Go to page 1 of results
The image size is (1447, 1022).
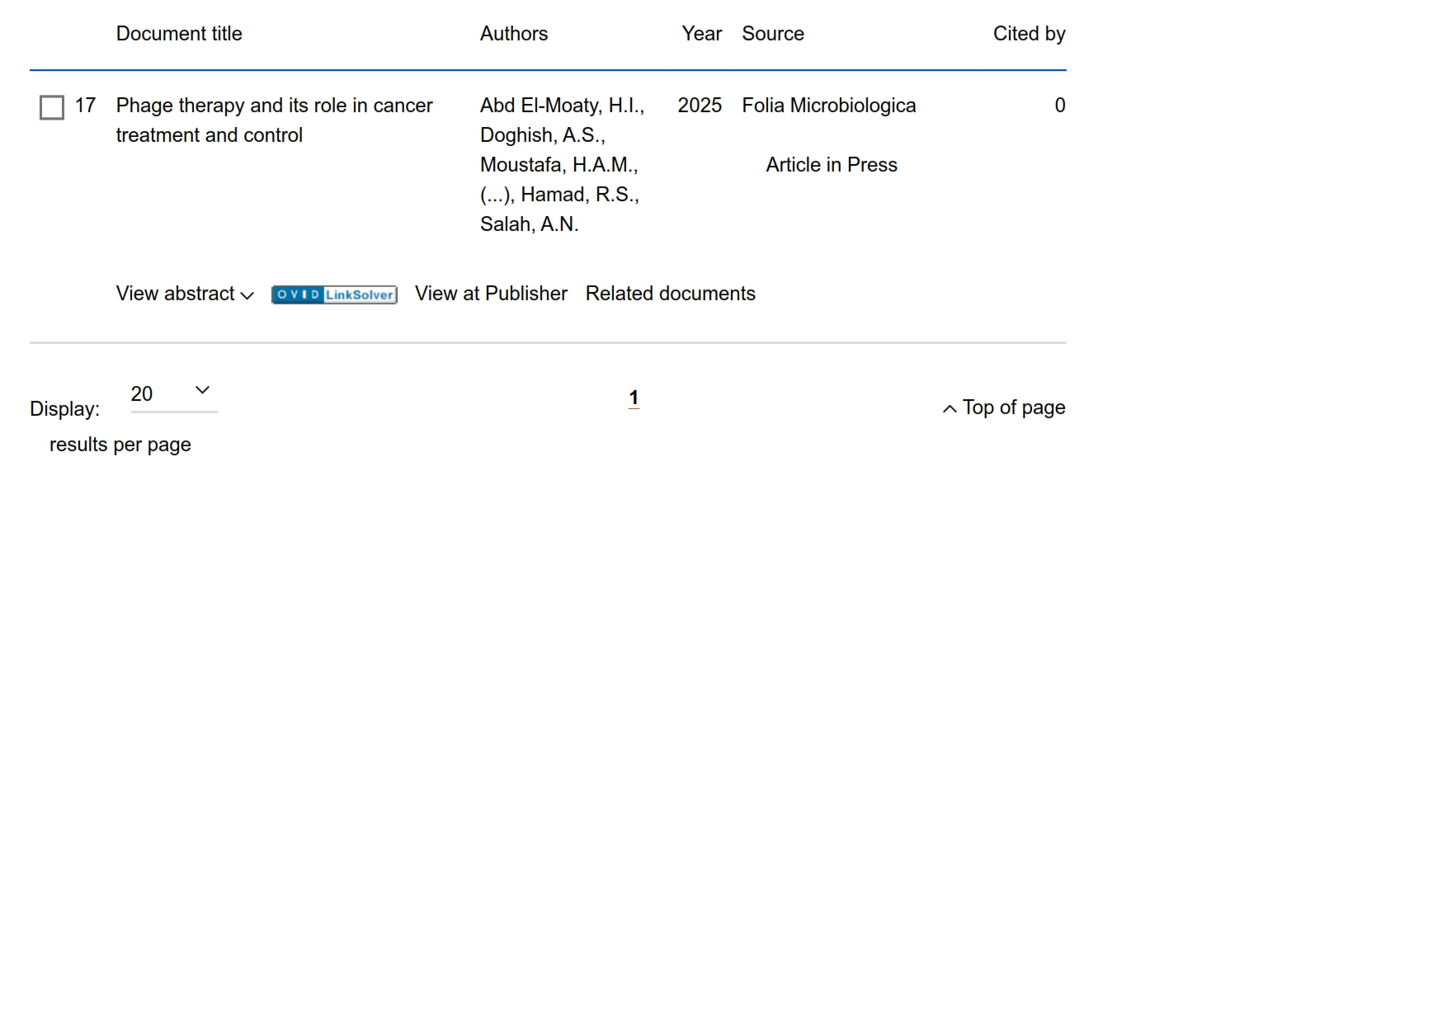coord(634,398)
